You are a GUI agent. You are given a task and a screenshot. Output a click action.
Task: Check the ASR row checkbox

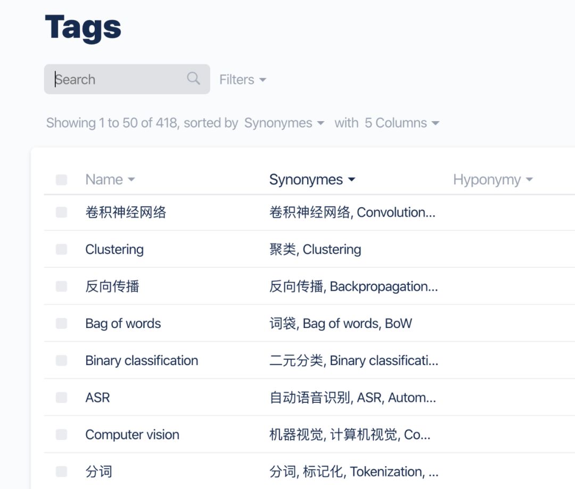point(61,398)
